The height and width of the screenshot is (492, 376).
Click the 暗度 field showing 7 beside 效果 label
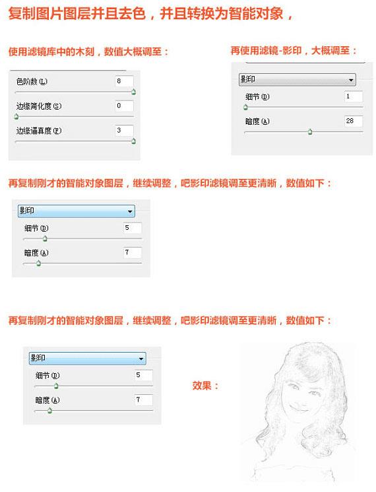[144, 400]
